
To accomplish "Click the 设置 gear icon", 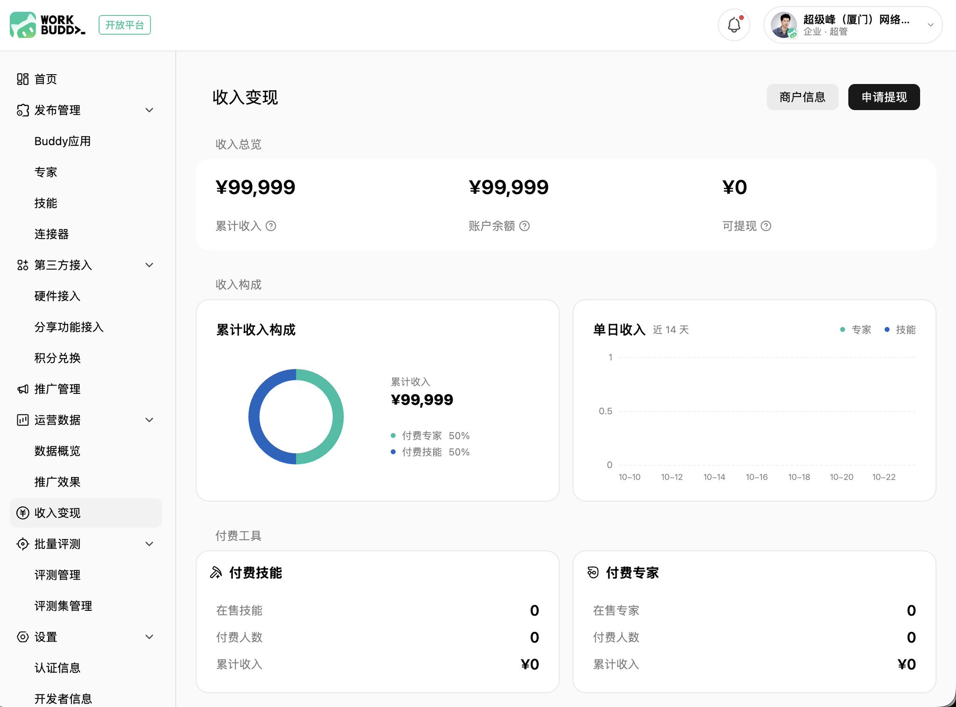I will 23,637.
